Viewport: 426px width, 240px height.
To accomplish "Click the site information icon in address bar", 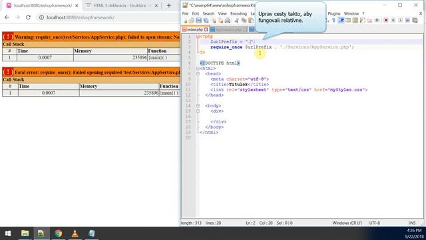I will pos(41,17).
